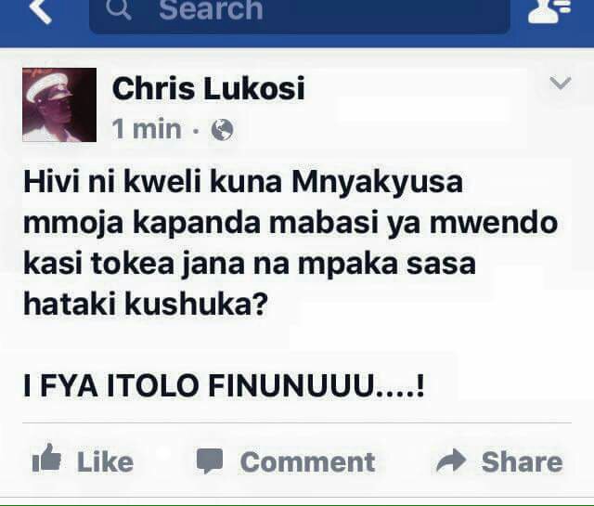The width and height of the screenshot is (594, 506).
Task: Click the mmoja kapanda mabasi text line
Action: (x=291, y=223)
